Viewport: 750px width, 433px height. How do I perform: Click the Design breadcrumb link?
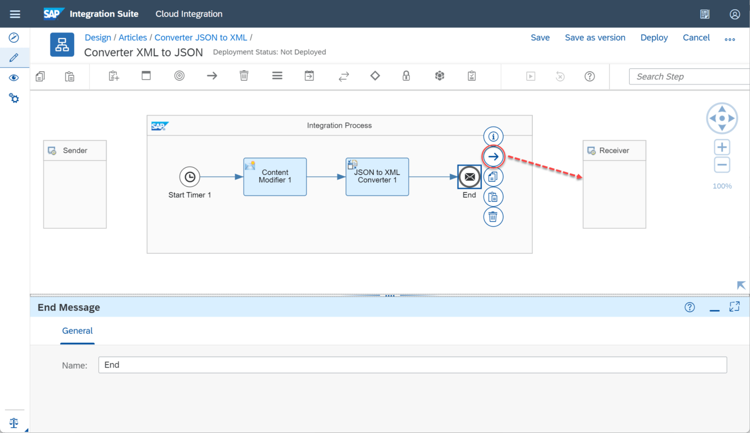coord(98,37)
